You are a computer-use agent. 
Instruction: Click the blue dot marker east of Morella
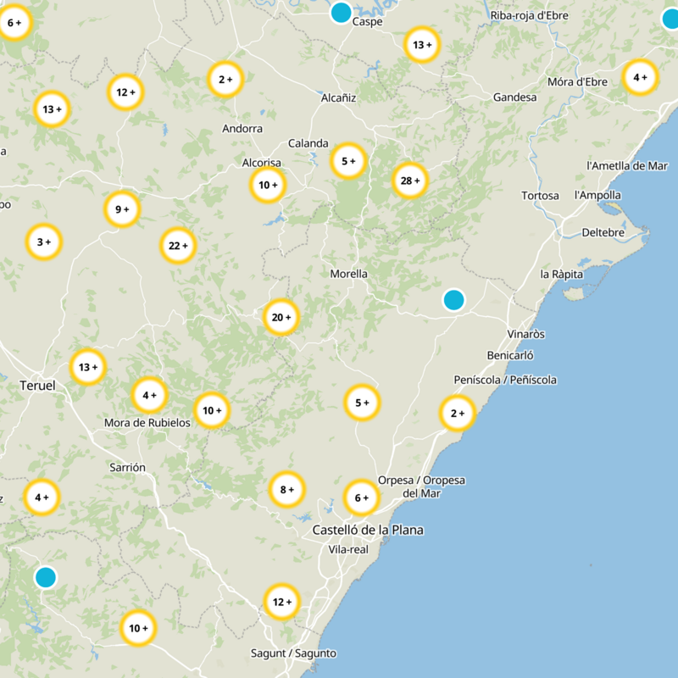pos(454,300)
